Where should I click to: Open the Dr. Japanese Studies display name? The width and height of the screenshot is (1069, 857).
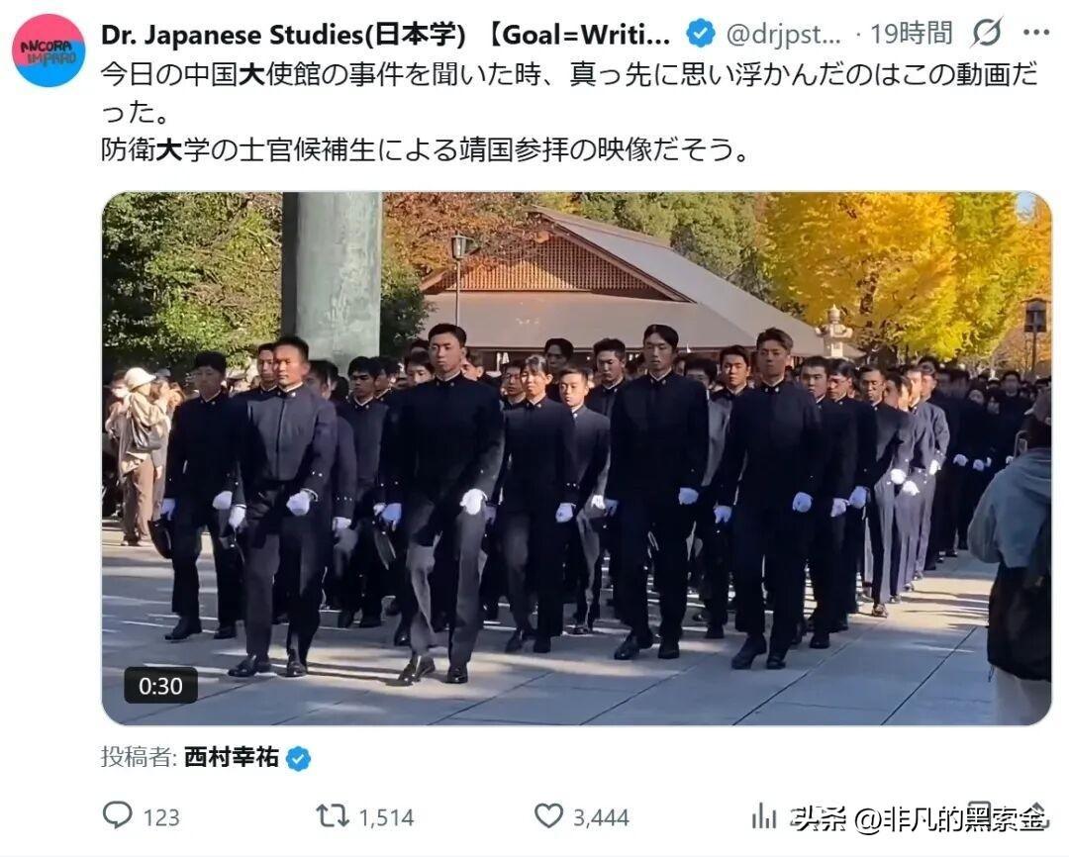[x=385, y=34]
